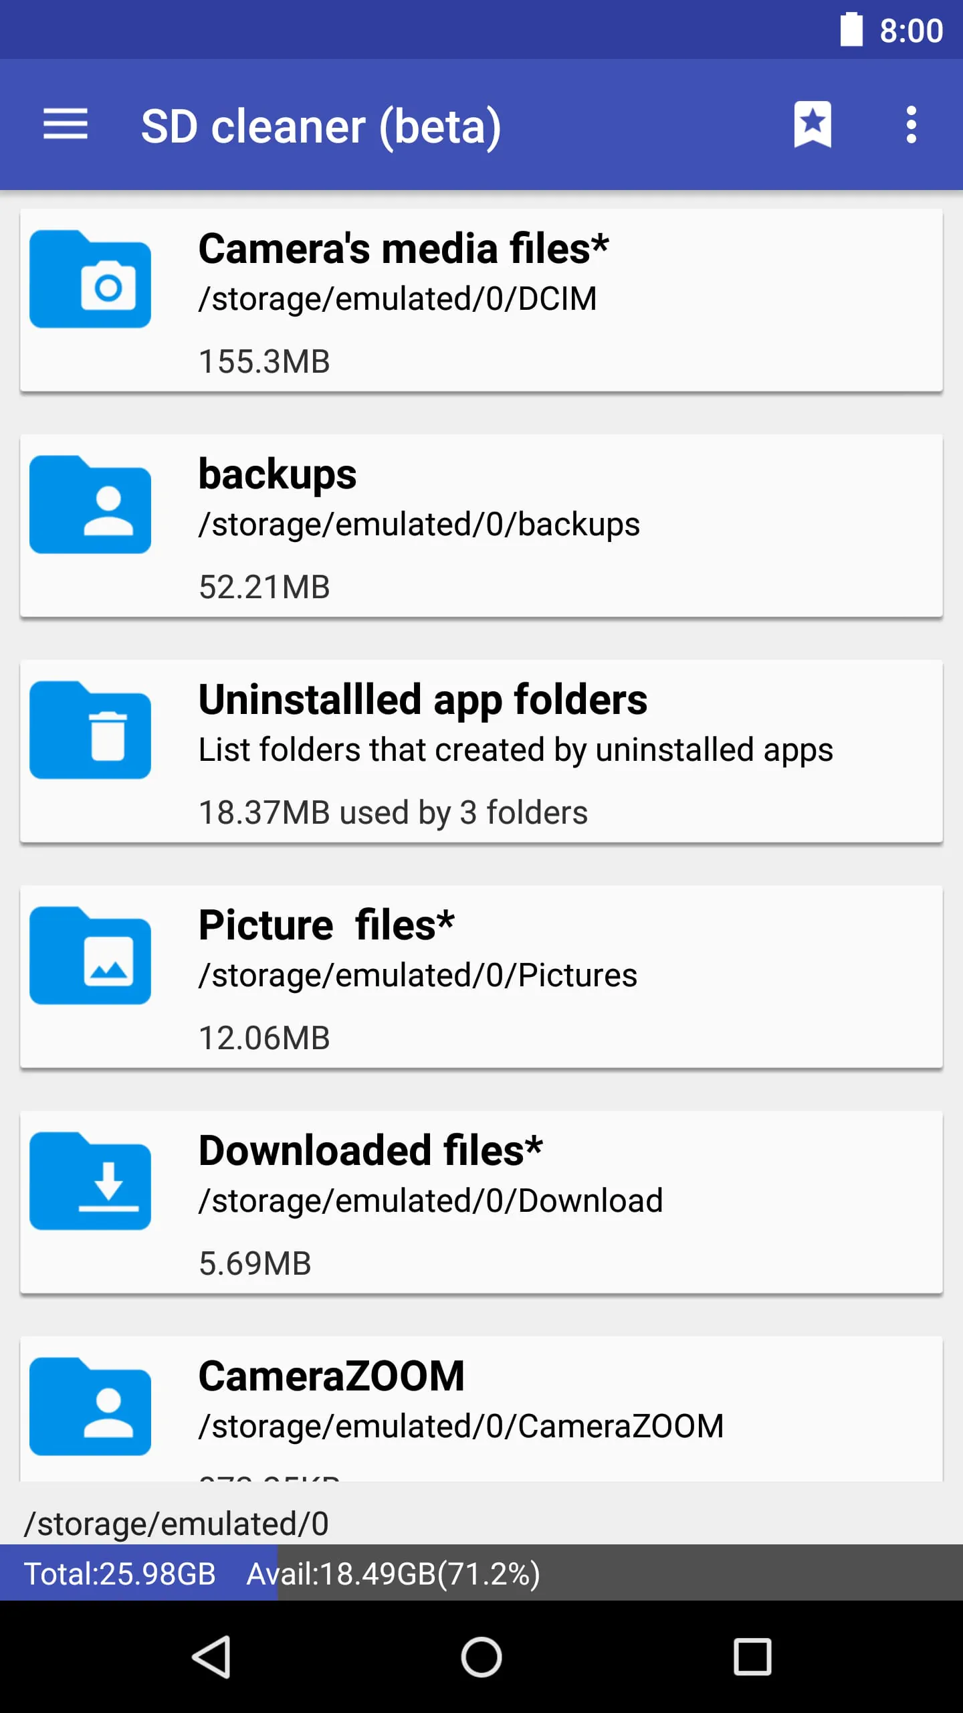Tap the bookmark star icon

tap(813, 125)
